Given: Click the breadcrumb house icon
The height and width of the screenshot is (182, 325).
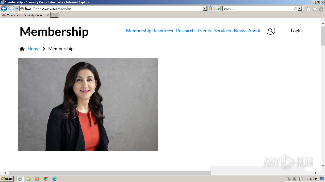Looking at the screenshot, I should click(x=22, y=49).
